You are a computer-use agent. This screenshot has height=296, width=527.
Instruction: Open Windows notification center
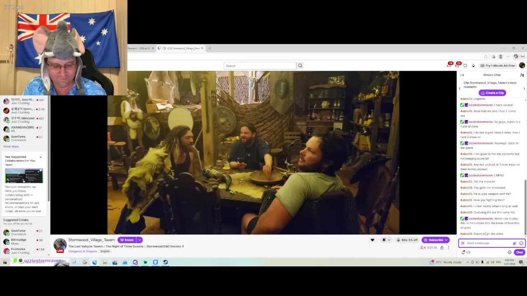click(521, 262)
